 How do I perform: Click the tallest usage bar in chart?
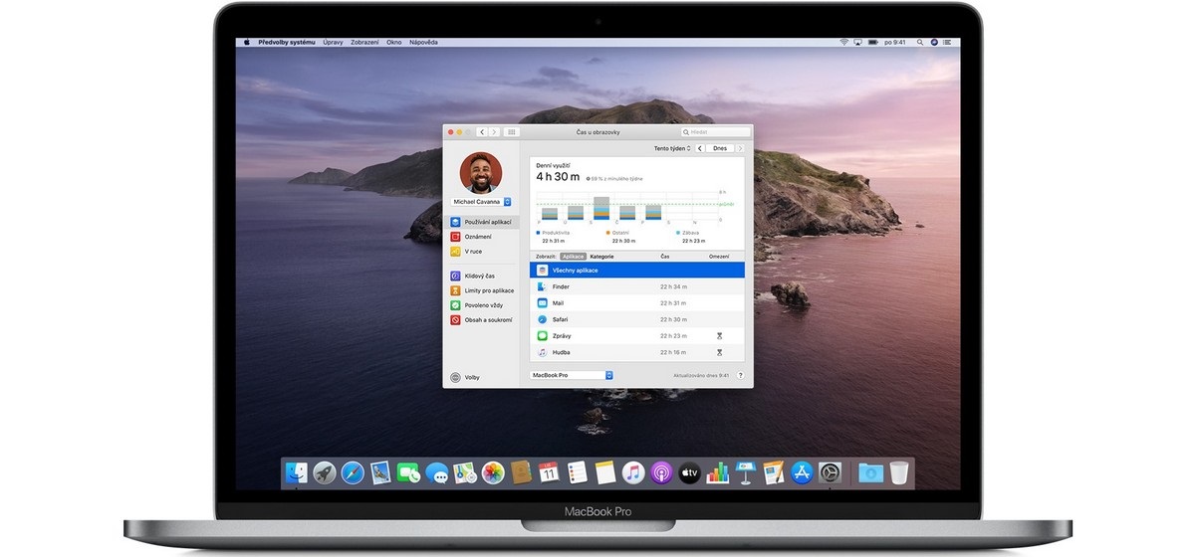pyautogui.click(x=600, y=208)
